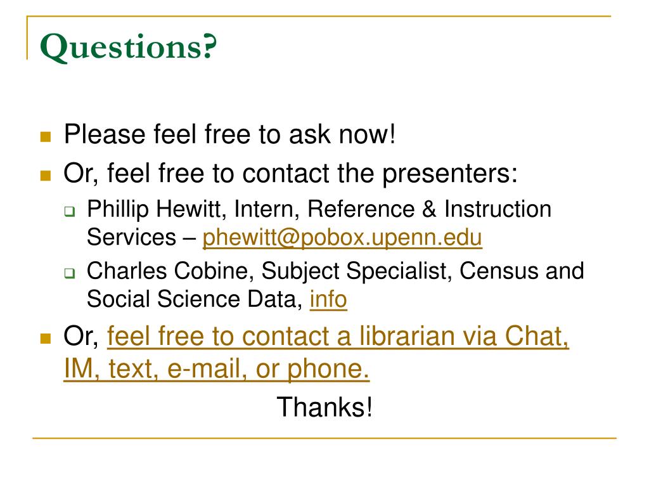Click the gold border line above the title
649x487 pixels.
point(319,16)
